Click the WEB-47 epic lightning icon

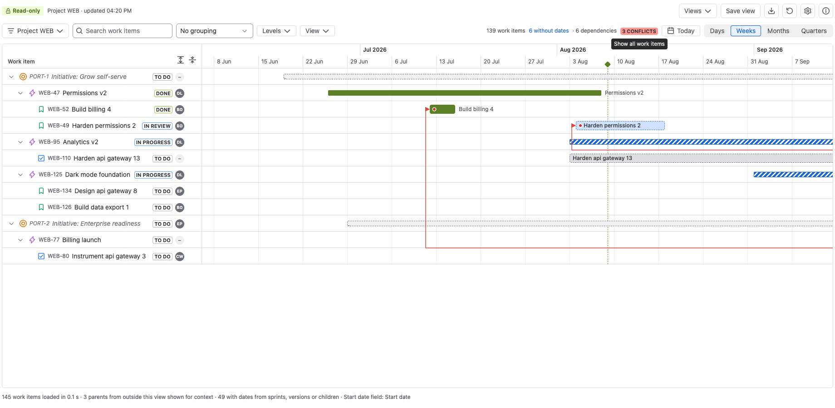pyautogui.click(x=32, y=93)
